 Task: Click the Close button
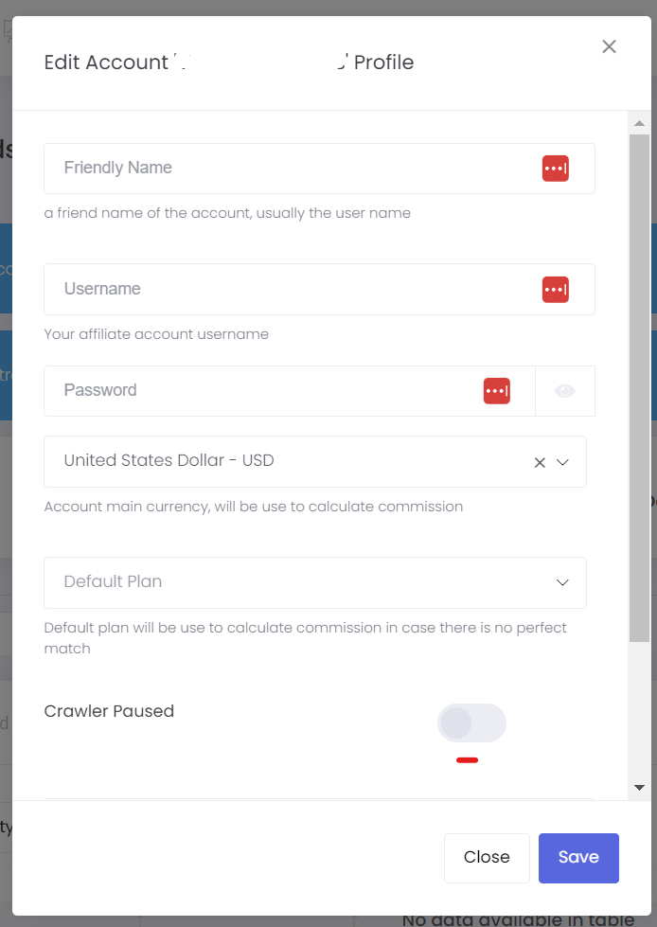click(x=487, y=858)
